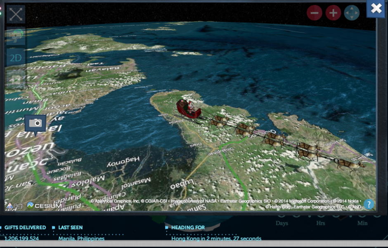
Task: Open the camera screenshot tool
Action: (x=35, y=122)
